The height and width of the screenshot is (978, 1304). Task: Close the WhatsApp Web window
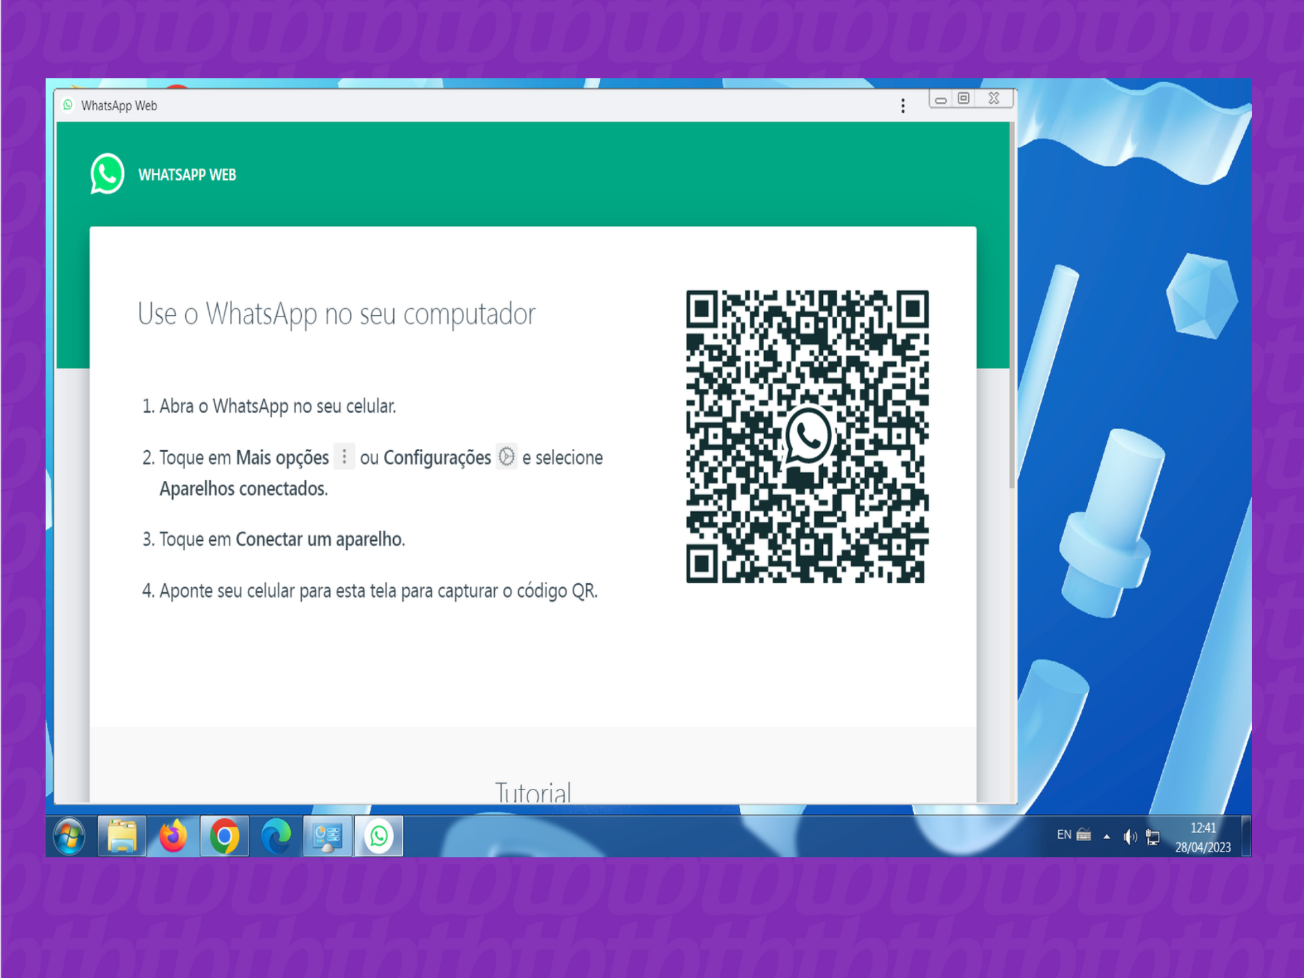994,99
